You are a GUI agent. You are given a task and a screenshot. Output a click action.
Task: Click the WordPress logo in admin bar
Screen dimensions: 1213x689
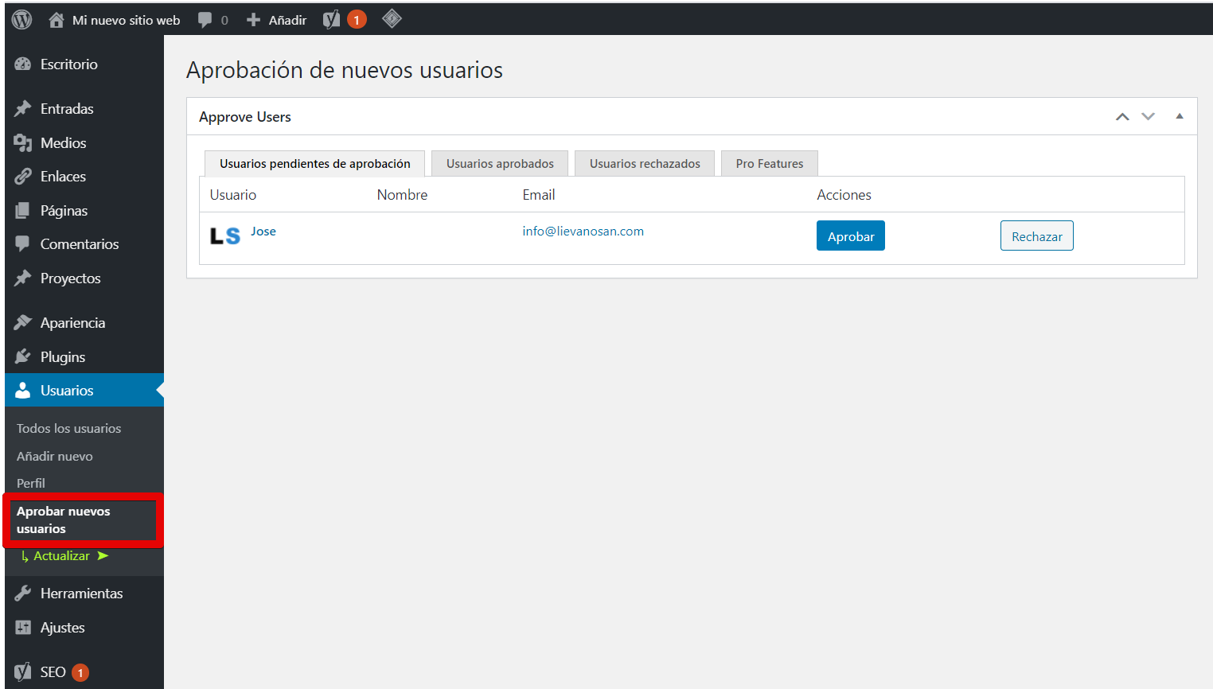click(x=22, y=20)
